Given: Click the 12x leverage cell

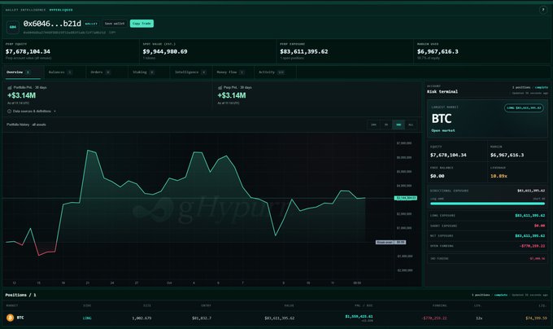Looking at the screenshot, I should [479, 318].
